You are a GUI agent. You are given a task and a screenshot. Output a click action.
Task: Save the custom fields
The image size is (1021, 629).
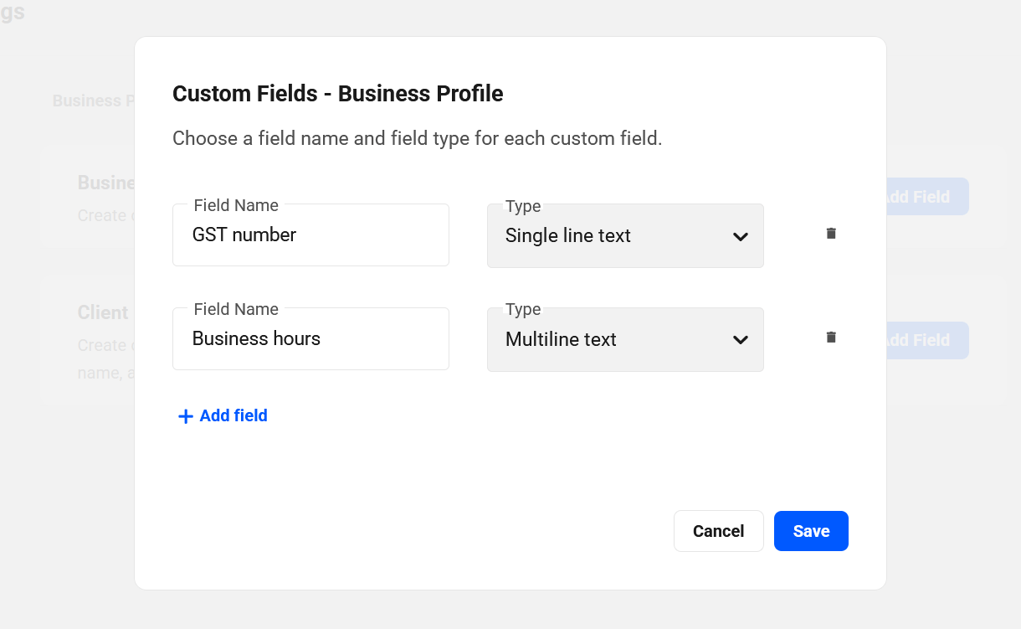tap(811, 531)
